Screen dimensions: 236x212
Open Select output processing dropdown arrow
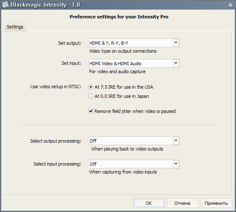click(x=176, y=141)
